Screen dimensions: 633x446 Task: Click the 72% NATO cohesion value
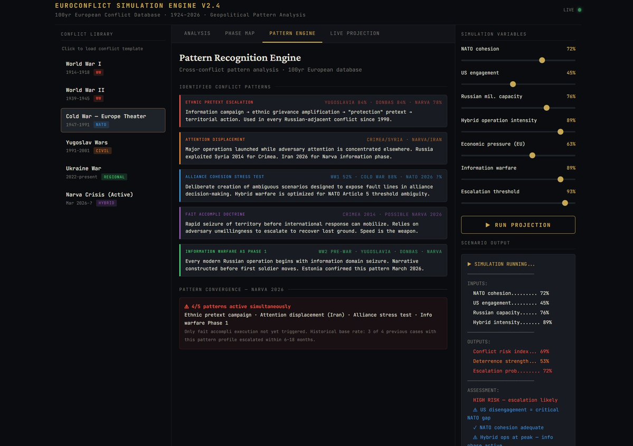[571, 49]
